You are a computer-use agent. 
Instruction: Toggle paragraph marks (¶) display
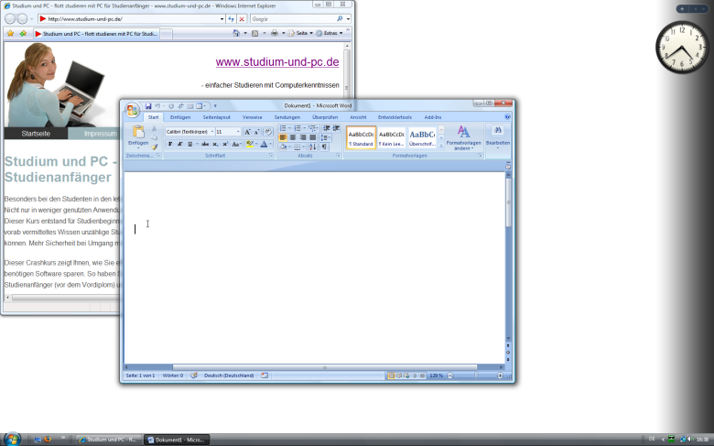324,147
